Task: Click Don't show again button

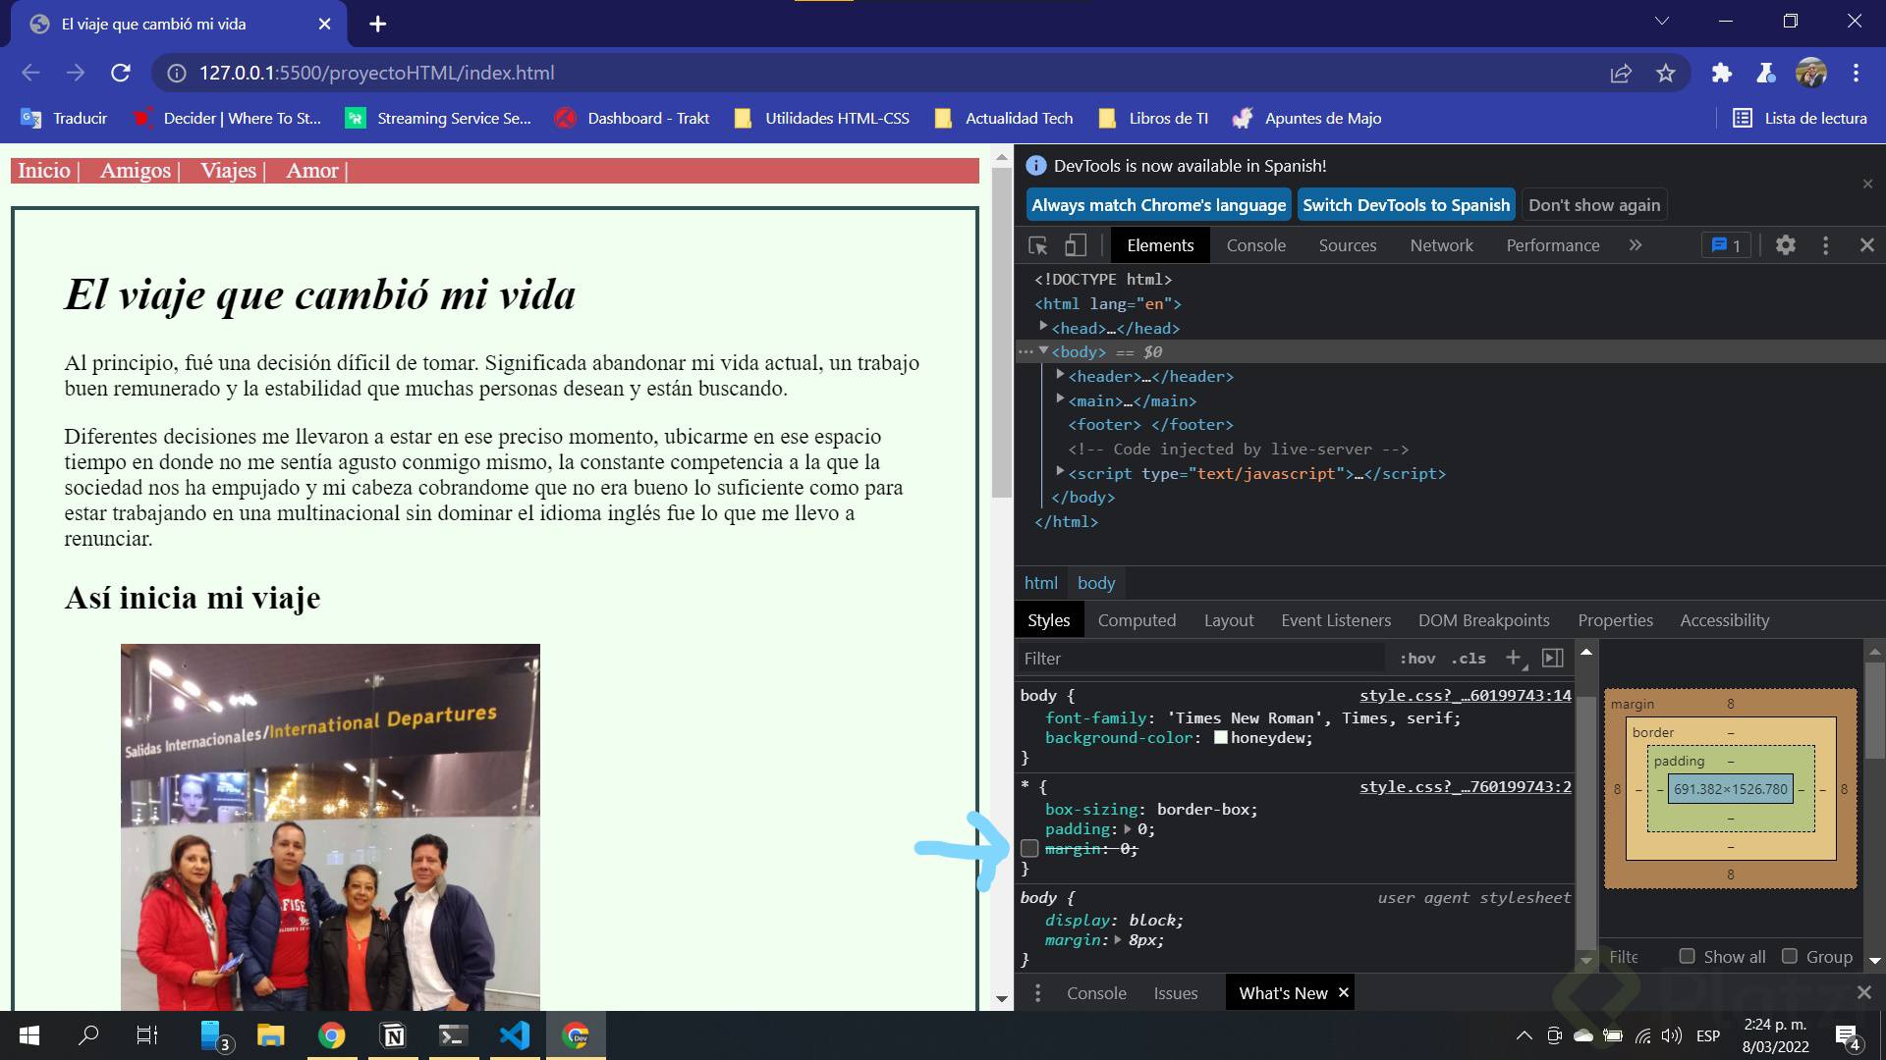Action: click(x=1594, y=205)
